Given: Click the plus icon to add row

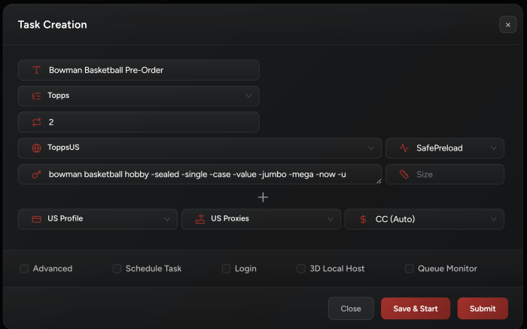Looking at the screenshot, I should click(x=263, y=197).
